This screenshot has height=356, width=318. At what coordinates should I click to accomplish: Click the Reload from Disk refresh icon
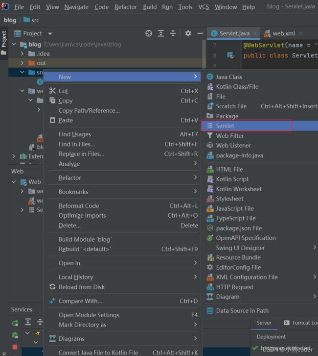(52, 287)
